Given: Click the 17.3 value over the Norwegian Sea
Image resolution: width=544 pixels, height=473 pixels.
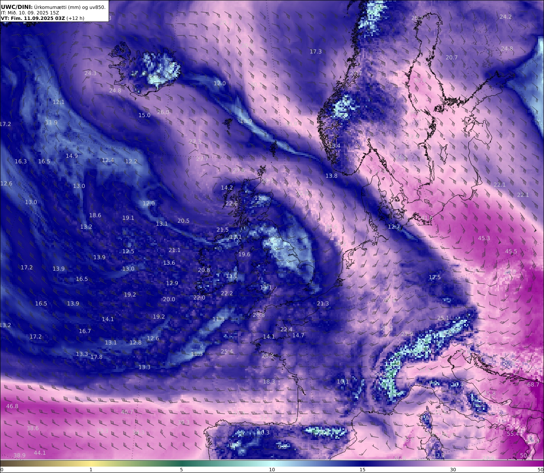Looking at the screenshot, I should (x=316, y=52).
